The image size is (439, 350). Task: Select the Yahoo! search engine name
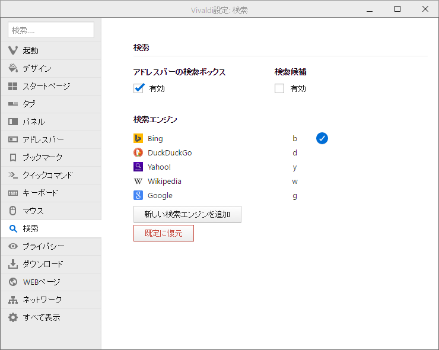click(159, 167)
